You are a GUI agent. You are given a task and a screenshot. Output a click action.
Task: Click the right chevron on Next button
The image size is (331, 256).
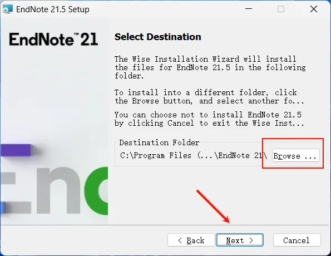point(251,240)
